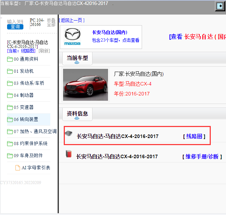Click the 05 变速器 folder icon

(x=10, y=107)
